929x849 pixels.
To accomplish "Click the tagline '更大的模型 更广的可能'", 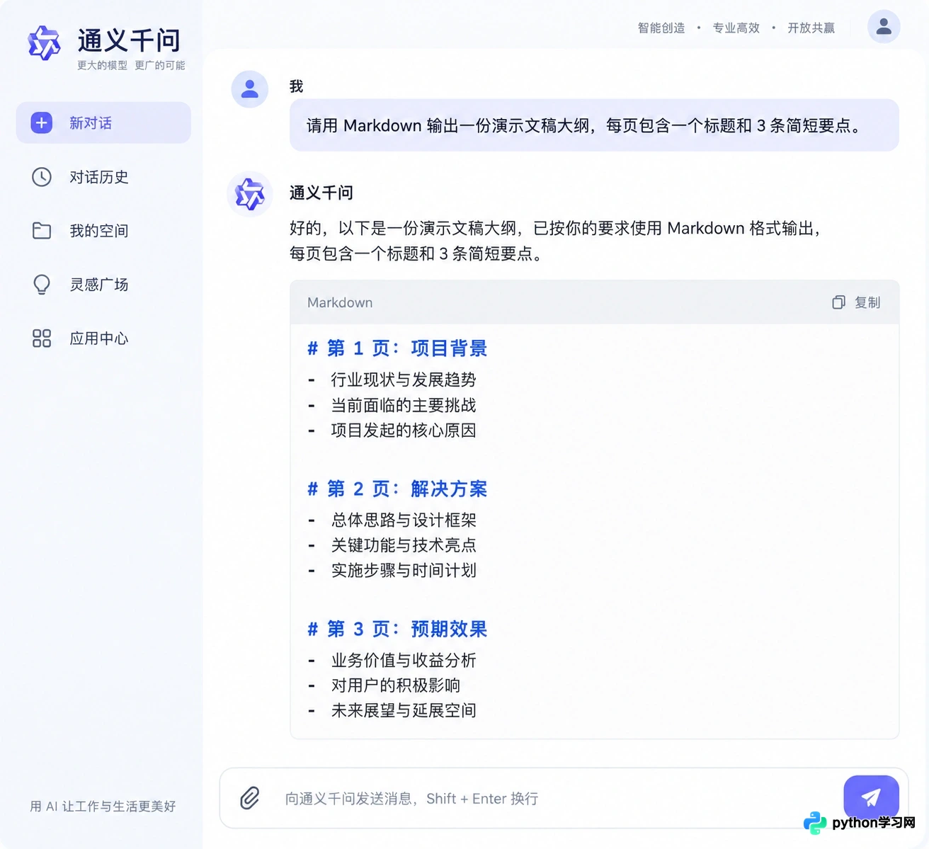I will [x=131, y=65].
